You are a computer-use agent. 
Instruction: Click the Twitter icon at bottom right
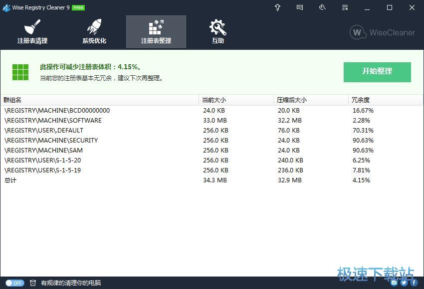click(x=404, y=283)
